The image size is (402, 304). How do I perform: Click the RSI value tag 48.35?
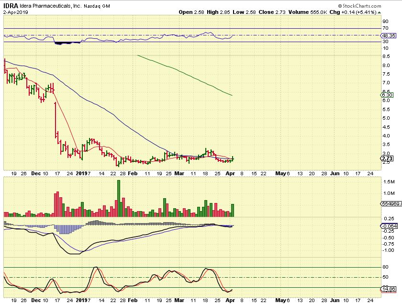[389, 35]
